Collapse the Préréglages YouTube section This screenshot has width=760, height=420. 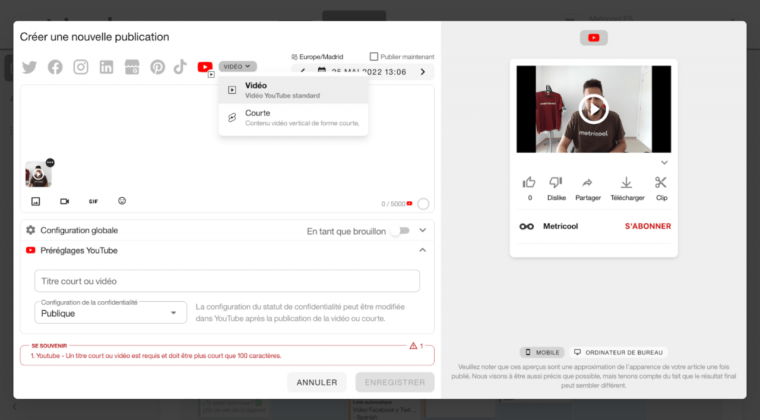tap(422, 250)
